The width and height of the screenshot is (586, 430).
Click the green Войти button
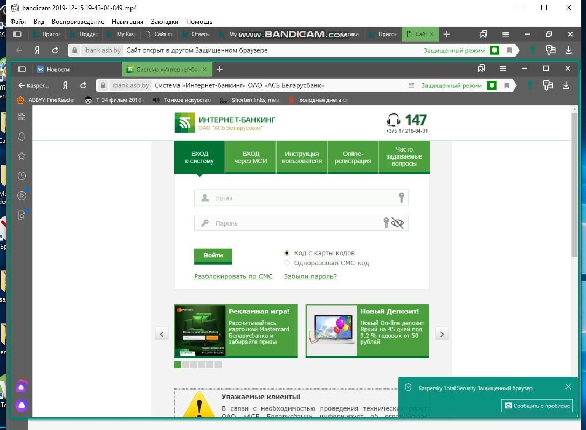coord(213,256)
